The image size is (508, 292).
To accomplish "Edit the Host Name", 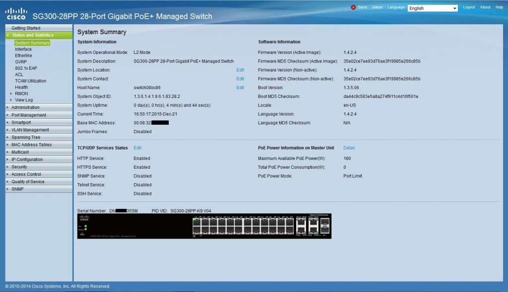I will 240,88.
